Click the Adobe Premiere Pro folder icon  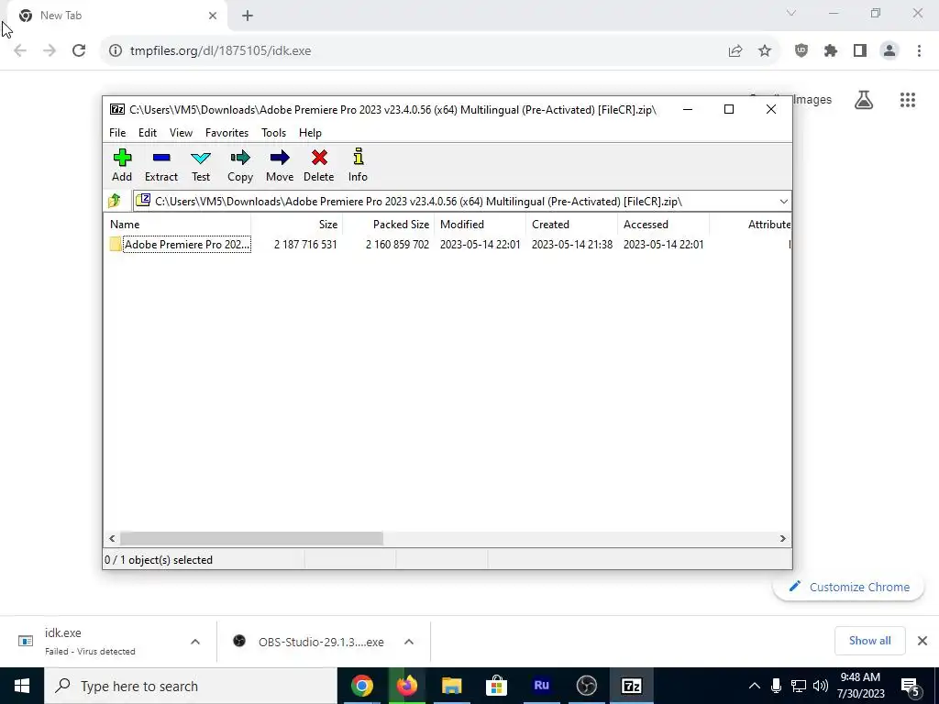[x=116, y=244]
